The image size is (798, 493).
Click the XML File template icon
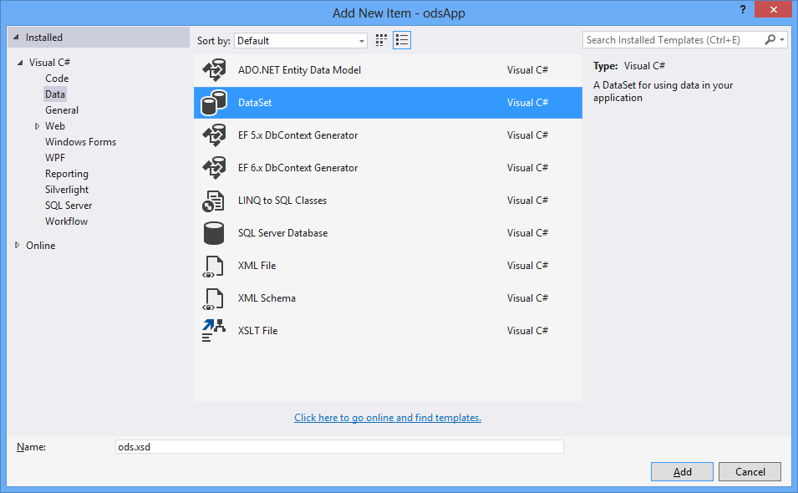[x=214, y=266]
